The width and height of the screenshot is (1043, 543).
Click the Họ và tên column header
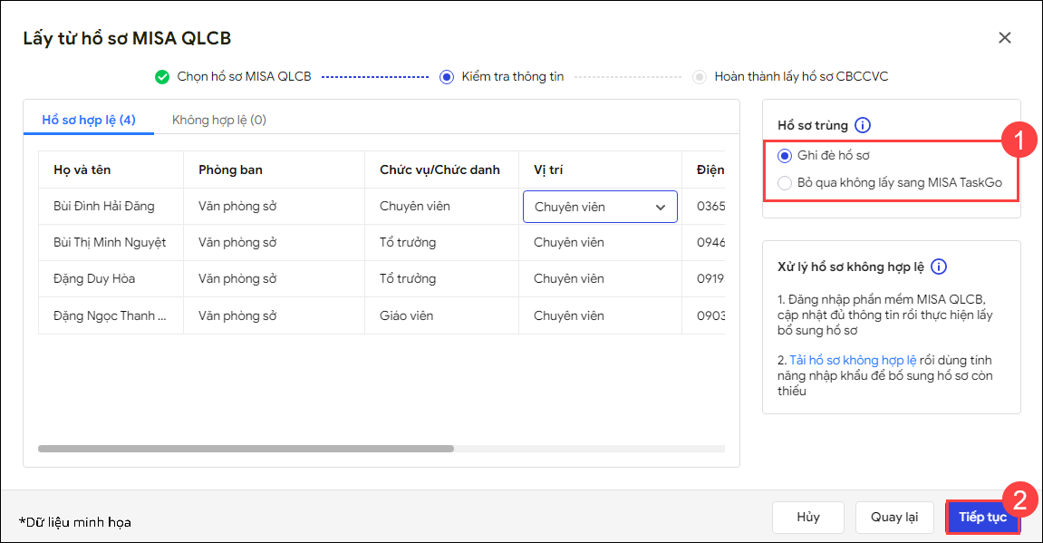click(82, 170)
